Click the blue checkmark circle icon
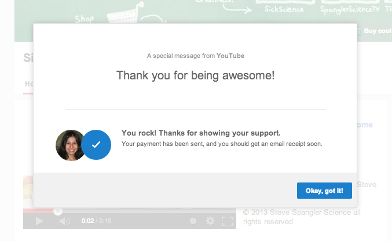Image resolution: width=392 pixels, height=241 pixels. tap(96, 145)
